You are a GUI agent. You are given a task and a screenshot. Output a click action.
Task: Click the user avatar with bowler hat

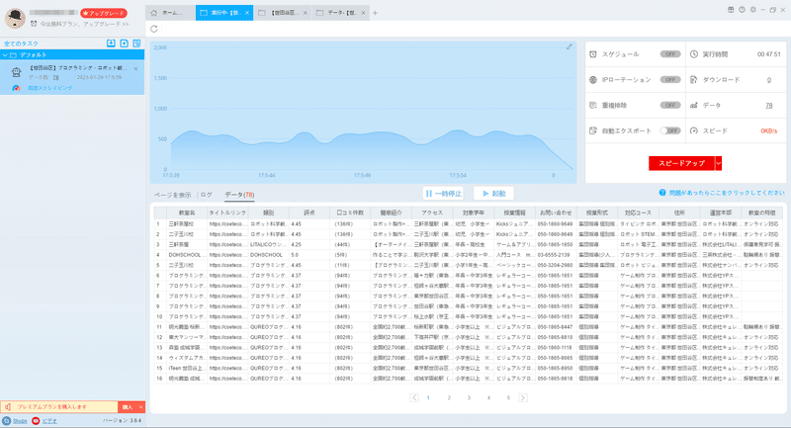click(x=15, y=18)
